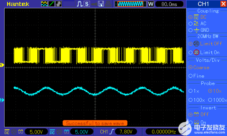Viewport: 227px width, 136px height.
Task: Select the green ramp line icon
Action: (51, 4)
